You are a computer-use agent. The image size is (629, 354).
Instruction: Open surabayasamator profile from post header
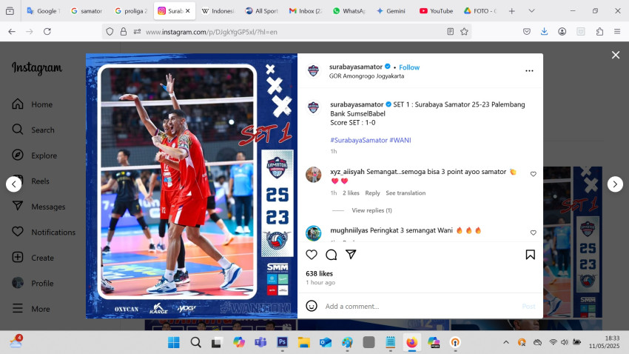356,67
